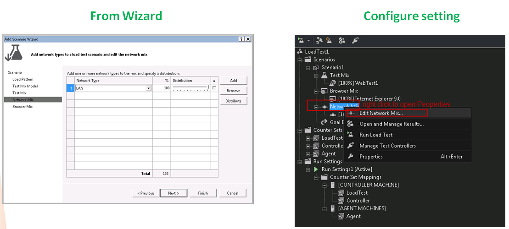This screenshot has height=229, width=509.
Task: Choose Edit Network Mix from context menu
Action: tap(381, 113)
